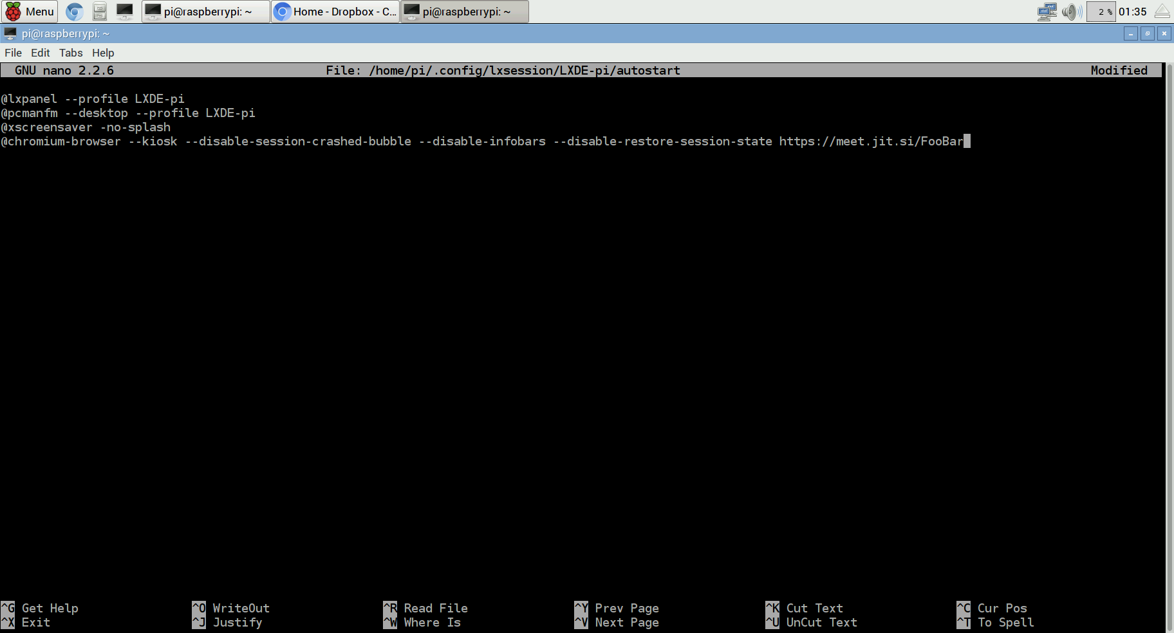Place cursor on the @xscreensaver -no-splash line
The height and width of the screenshot is (633, 1174).
[86, 127]
